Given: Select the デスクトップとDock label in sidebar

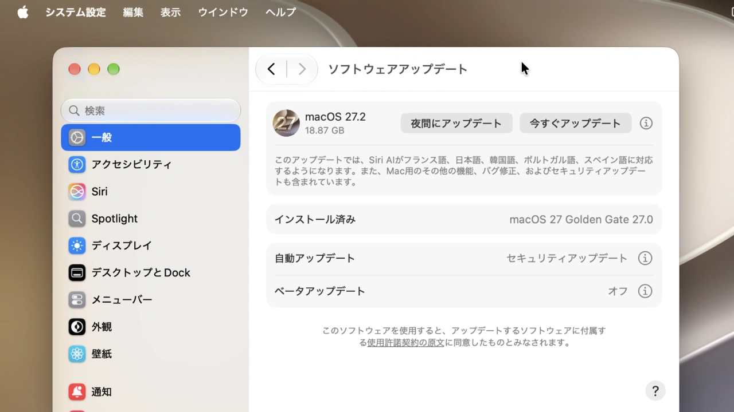Looking at the screenshot, I should (141, 273).
